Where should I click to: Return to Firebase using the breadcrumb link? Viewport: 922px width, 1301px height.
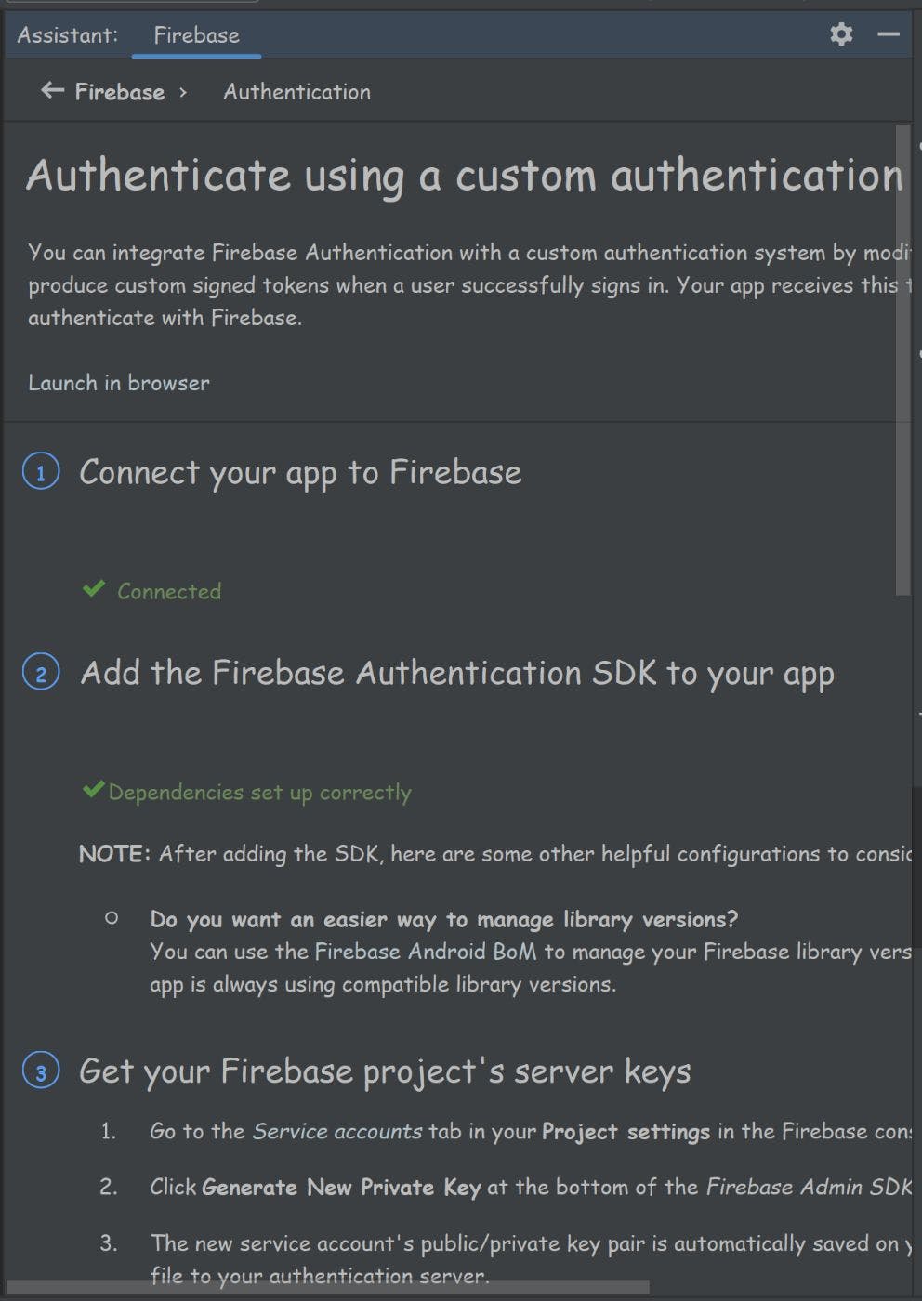click(x=118, y=91)
